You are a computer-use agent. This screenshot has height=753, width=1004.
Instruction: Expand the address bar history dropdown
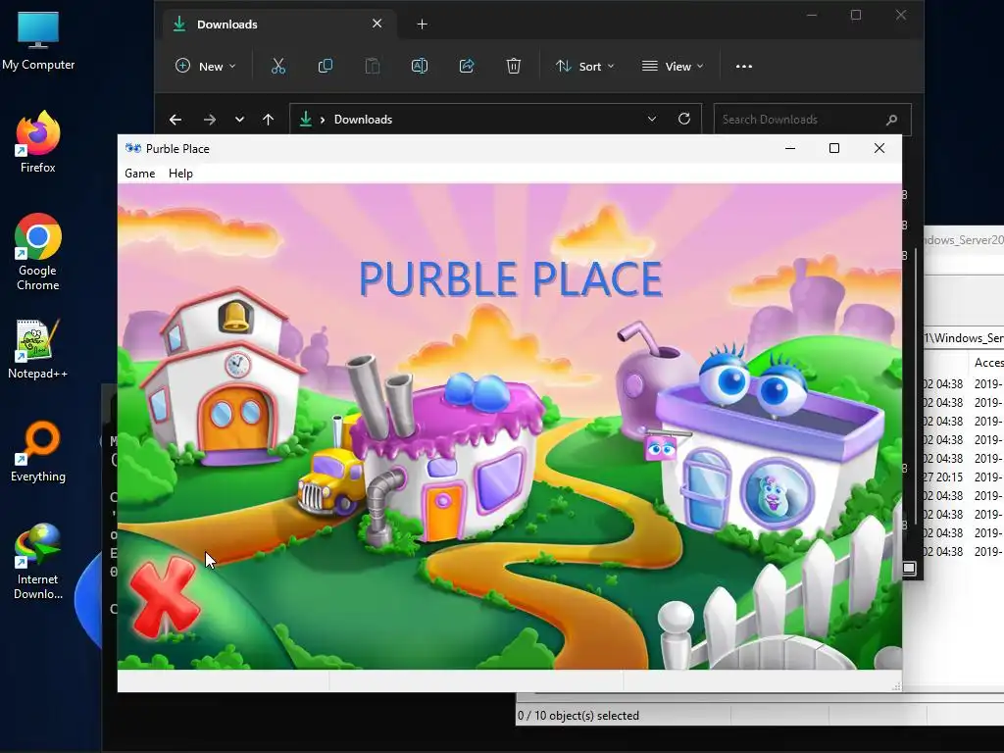click(x=652, y=119)
